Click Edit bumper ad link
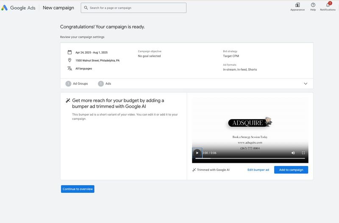Viewport: 339px width, 223px height. (258, 170)
